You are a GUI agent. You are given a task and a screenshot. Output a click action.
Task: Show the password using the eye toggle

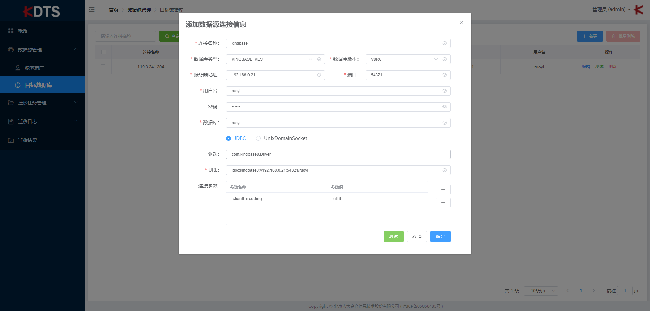coord(444,107)
